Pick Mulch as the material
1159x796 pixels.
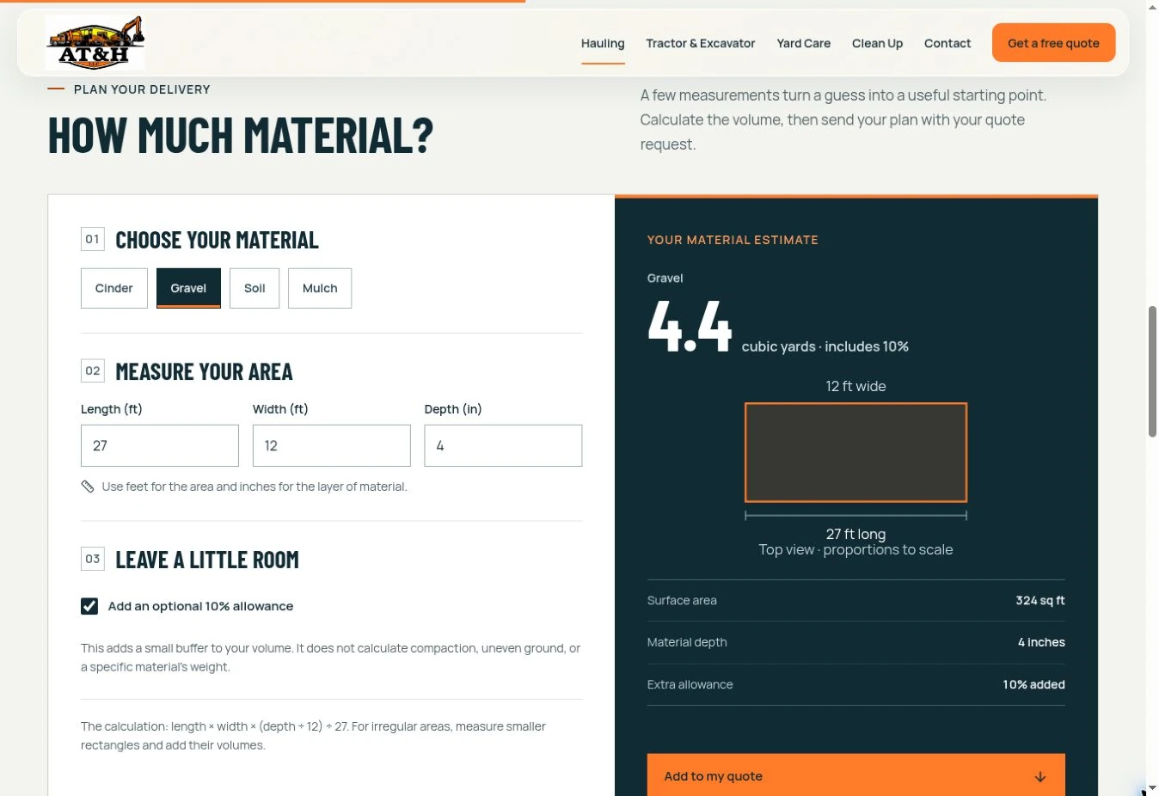point(320,288)
